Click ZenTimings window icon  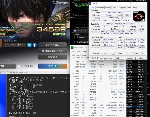[72, 47]
